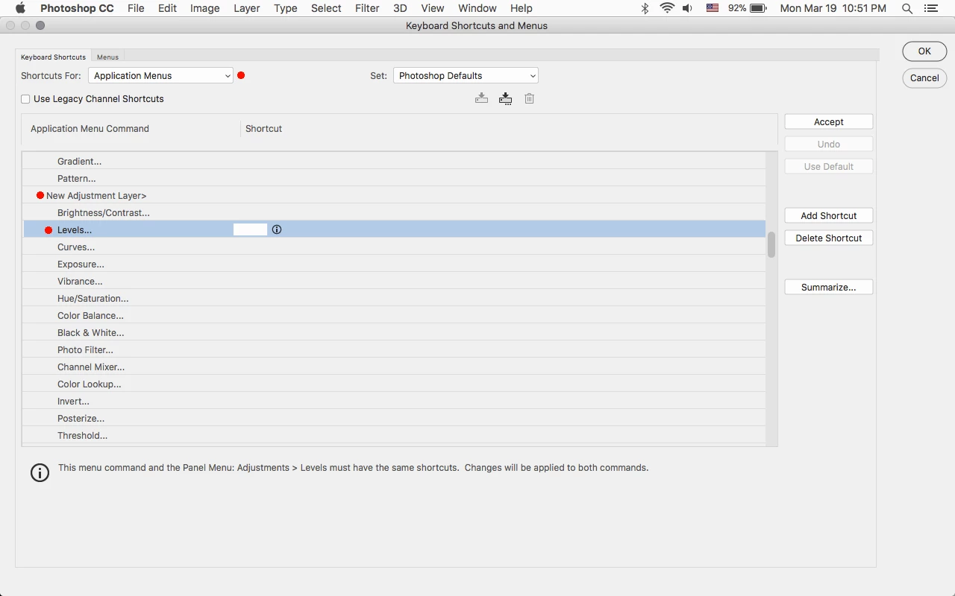This screenshot has width=955, height=596.
Task: Open Spotlight search icon
Action: point(907,8)
